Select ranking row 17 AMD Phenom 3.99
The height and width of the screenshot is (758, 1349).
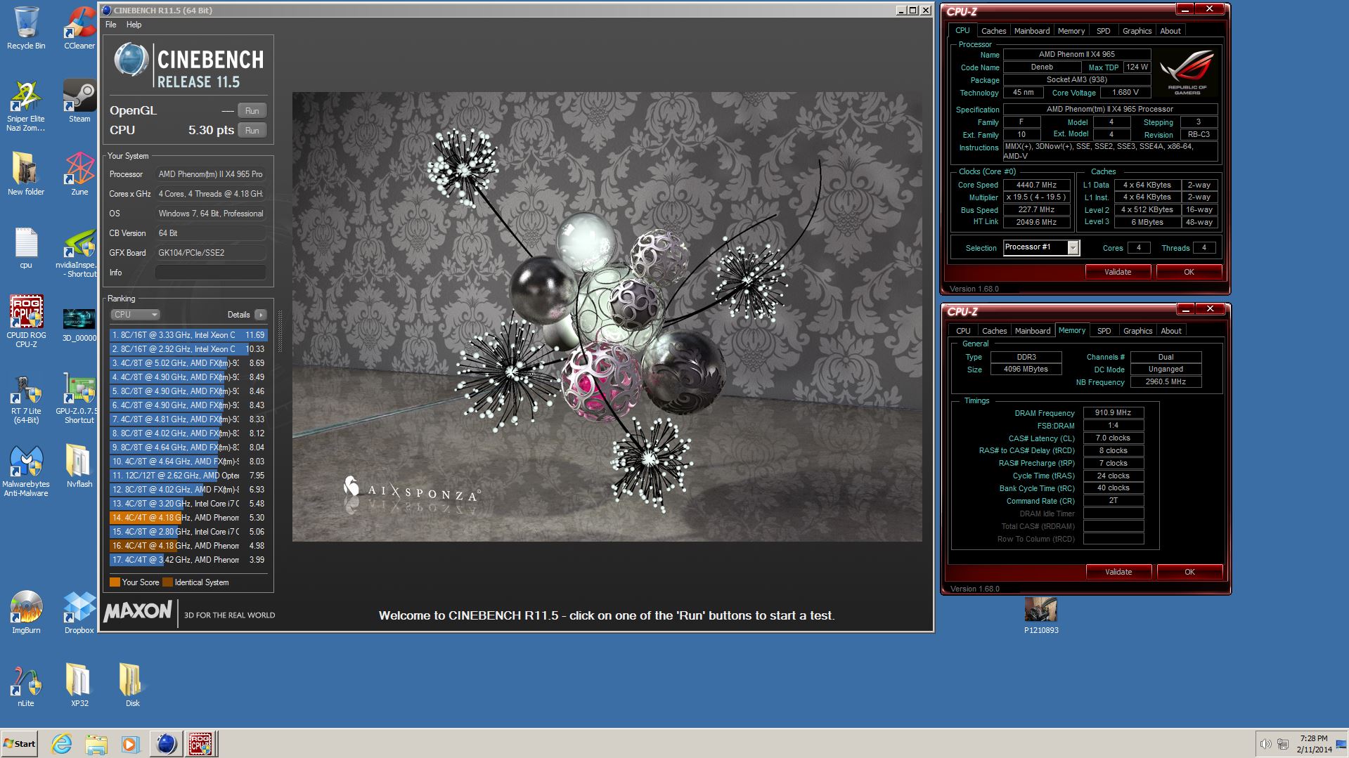coord(188,560)
